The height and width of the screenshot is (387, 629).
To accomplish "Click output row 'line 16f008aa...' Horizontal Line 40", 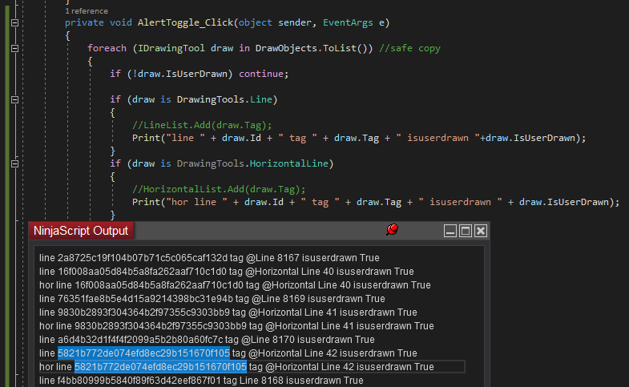I will (x=226, y=272).
